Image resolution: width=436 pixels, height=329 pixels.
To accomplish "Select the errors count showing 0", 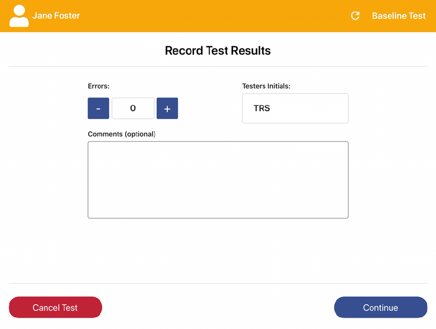I will point(133,108).
